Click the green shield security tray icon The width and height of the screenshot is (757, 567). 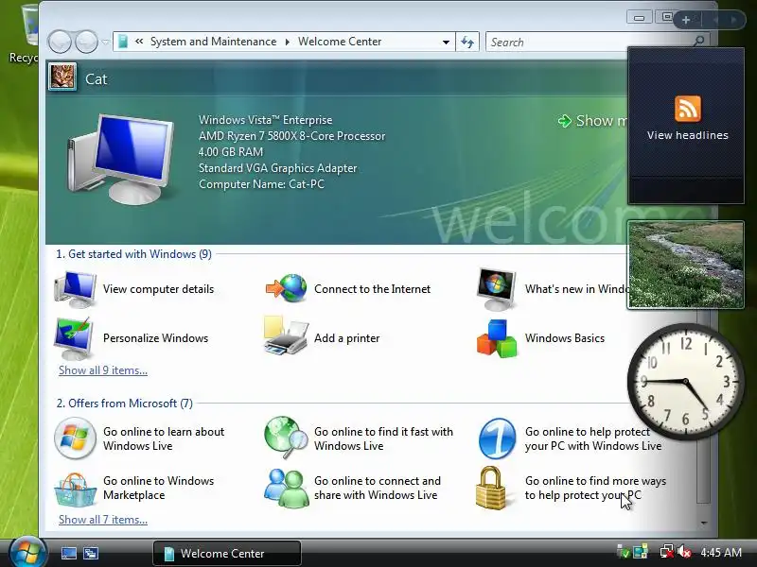(624, 552)
